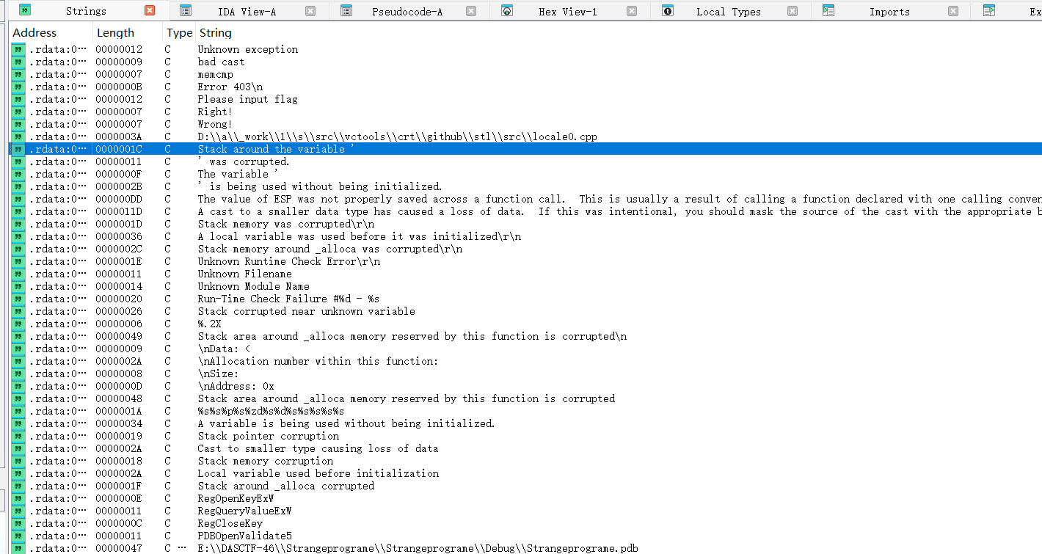Select the 'Unknown Runtime Check Error\r\n' string
Screen dimensions: 1042x554
(x=288, y=261)
